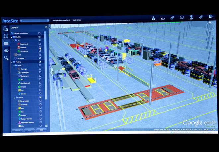Click the green Conveyors layer icon
This screenshot has height=152, width=219.
[x=19, y=51]
